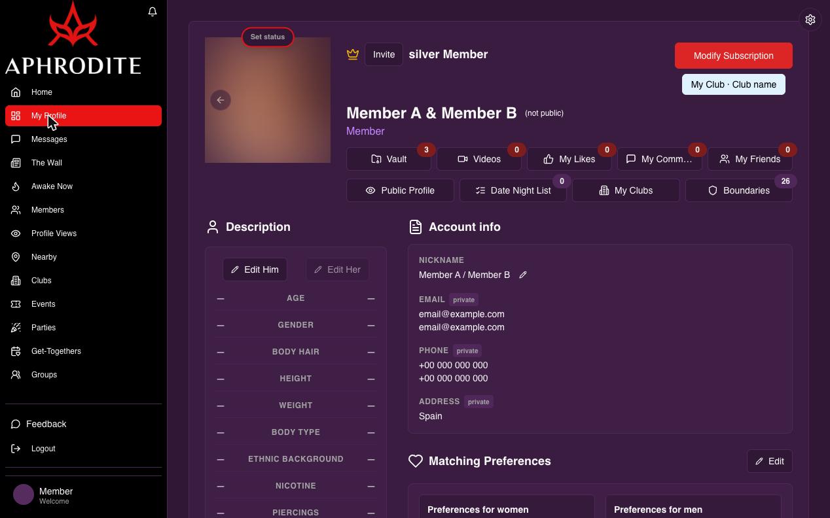Open Parties page

coord(84,328)
